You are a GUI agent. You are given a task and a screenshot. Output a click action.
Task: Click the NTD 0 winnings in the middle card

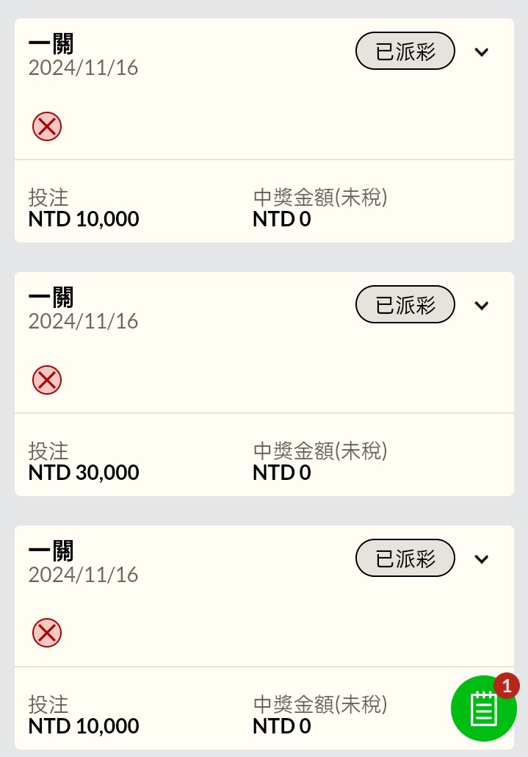282,473
